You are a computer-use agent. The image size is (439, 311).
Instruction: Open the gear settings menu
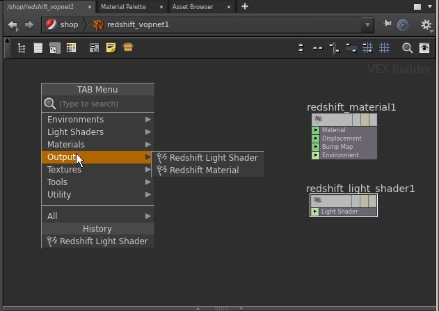tap(426, 25)
